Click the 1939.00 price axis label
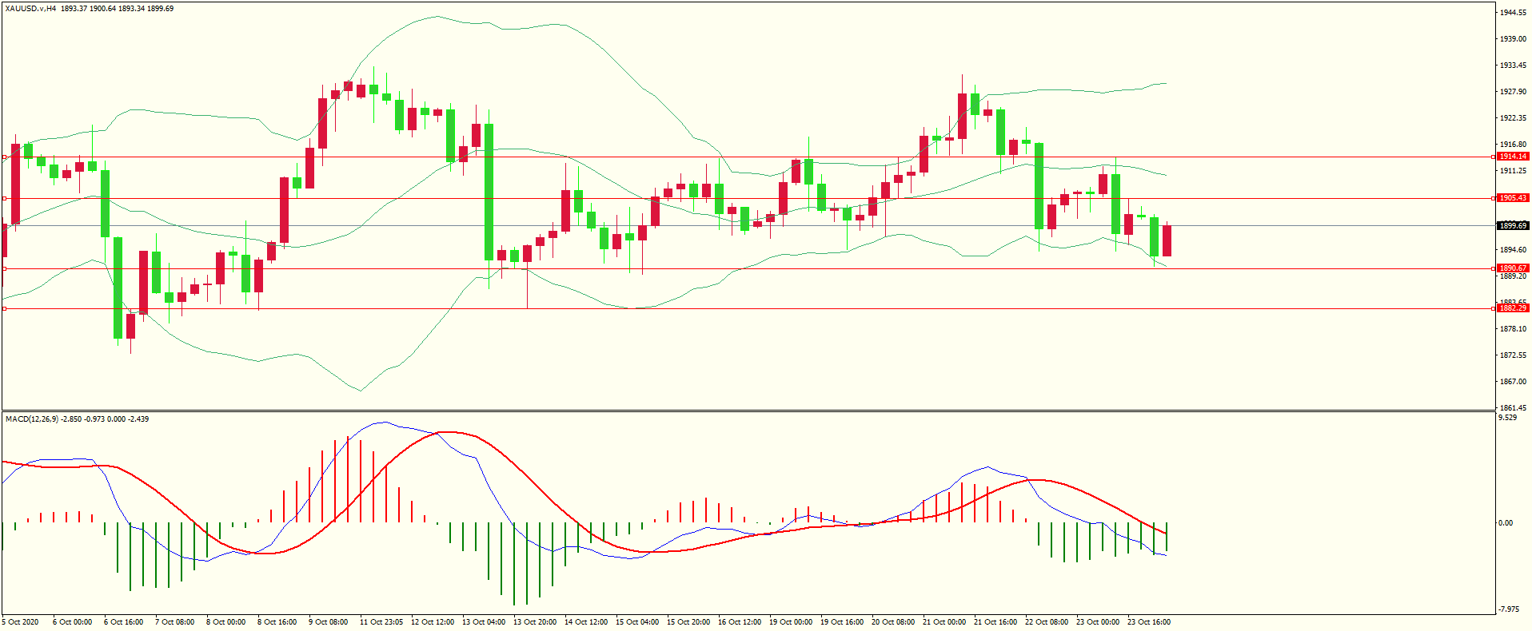This screenshot has height=631, width=1532. tap(1514, 39)
